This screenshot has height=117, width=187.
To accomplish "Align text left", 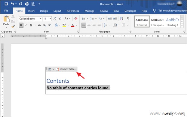I will (84, 25).
